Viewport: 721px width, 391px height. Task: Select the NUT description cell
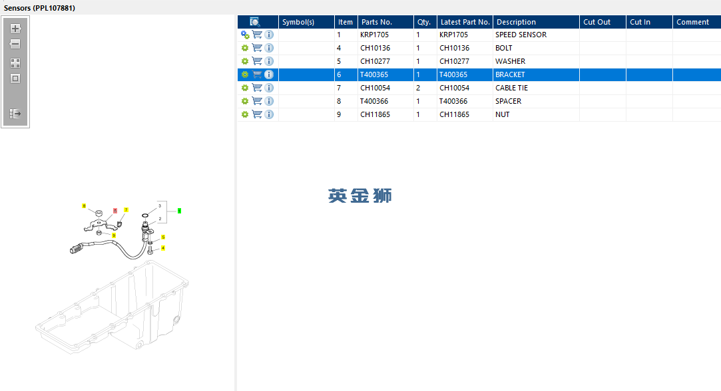[536, 114]
